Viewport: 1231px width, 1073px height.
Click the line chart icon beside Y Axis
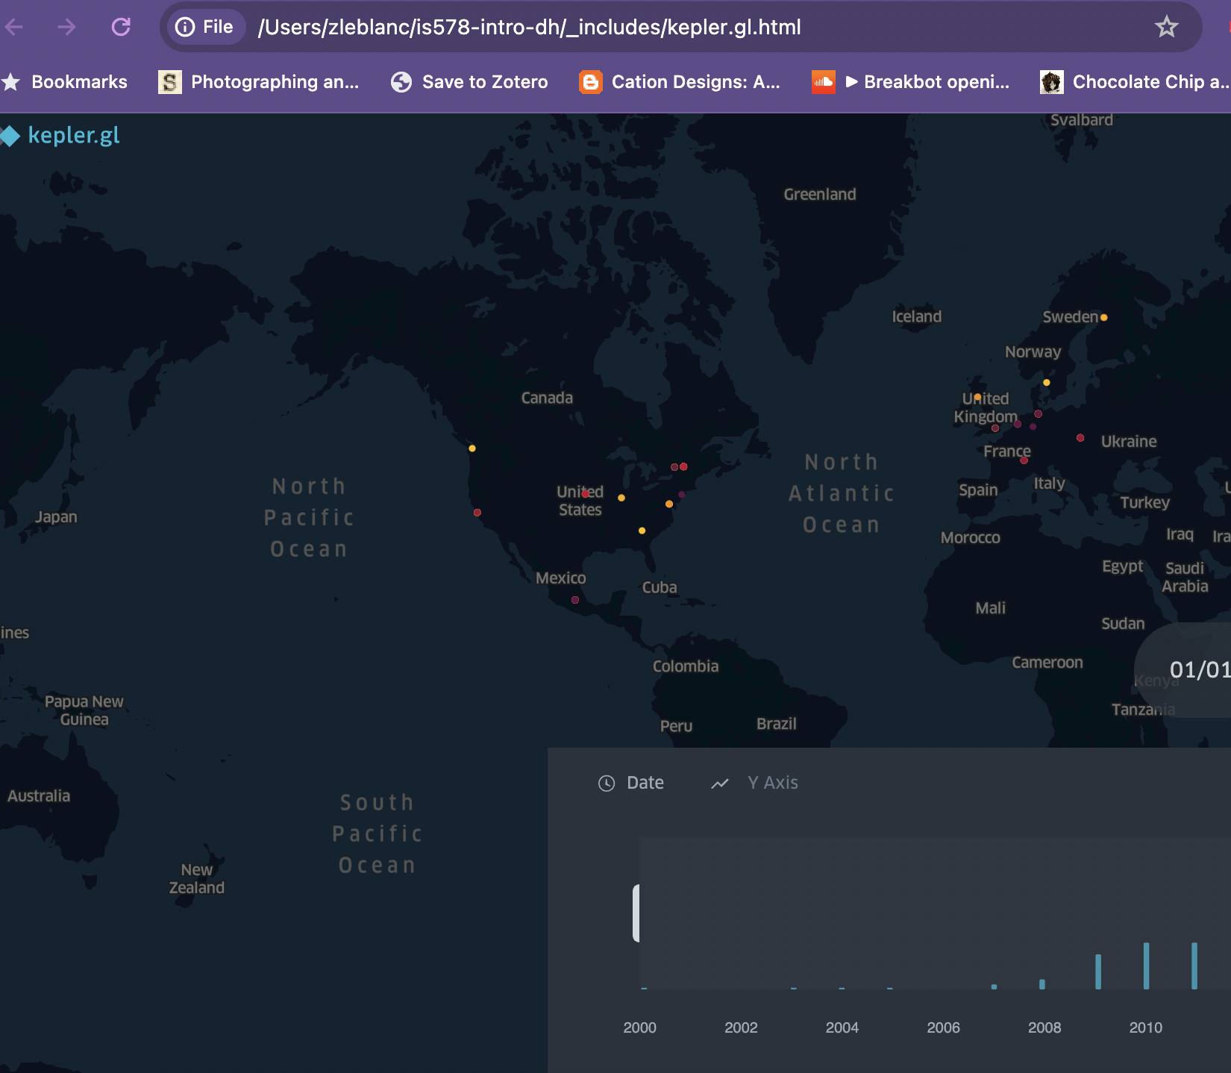tap(720, 783)
